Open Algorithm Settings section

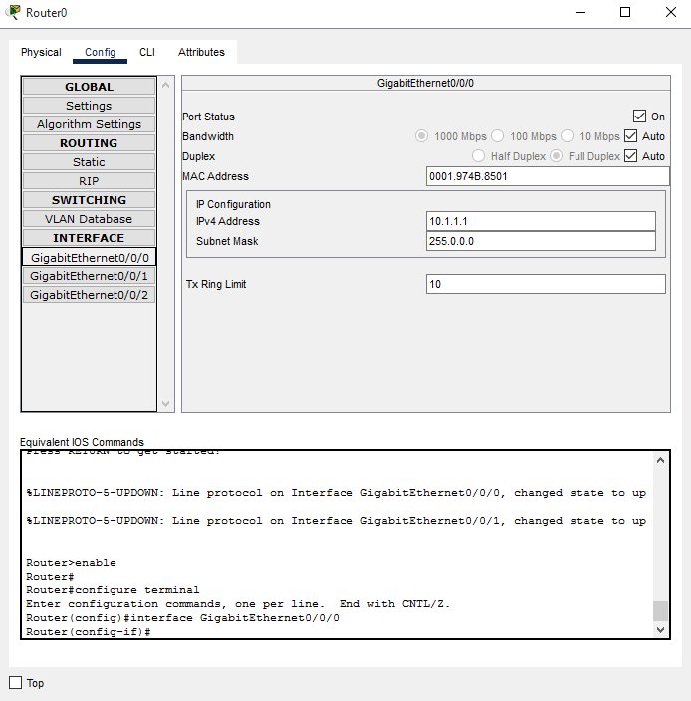click(x=89, y=124)
